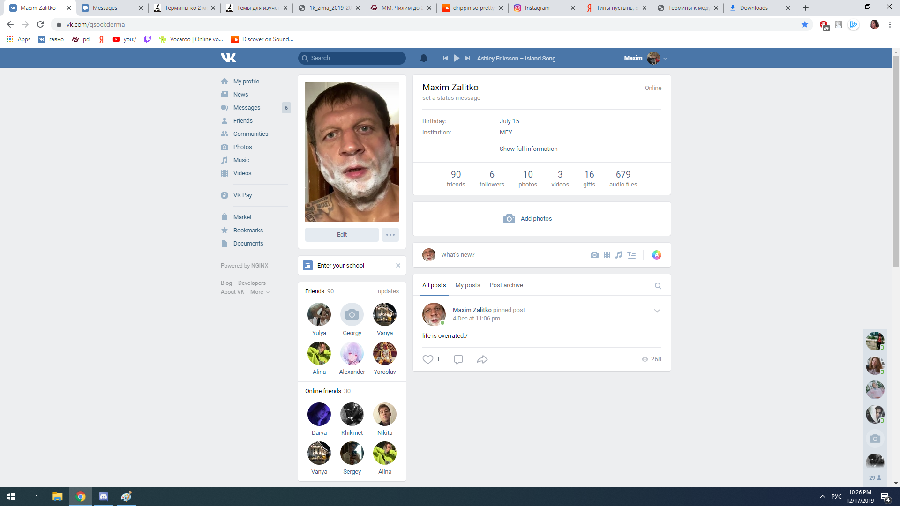The width and height of the screenshot is (900, 506).
Task: Like the pinned post
Action: [428, 359]
